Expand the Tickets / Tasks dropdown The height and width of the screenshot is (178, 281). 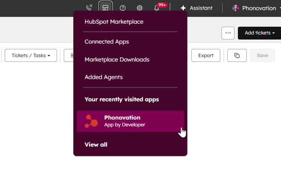pyautogui.click(x=31, y=56)
